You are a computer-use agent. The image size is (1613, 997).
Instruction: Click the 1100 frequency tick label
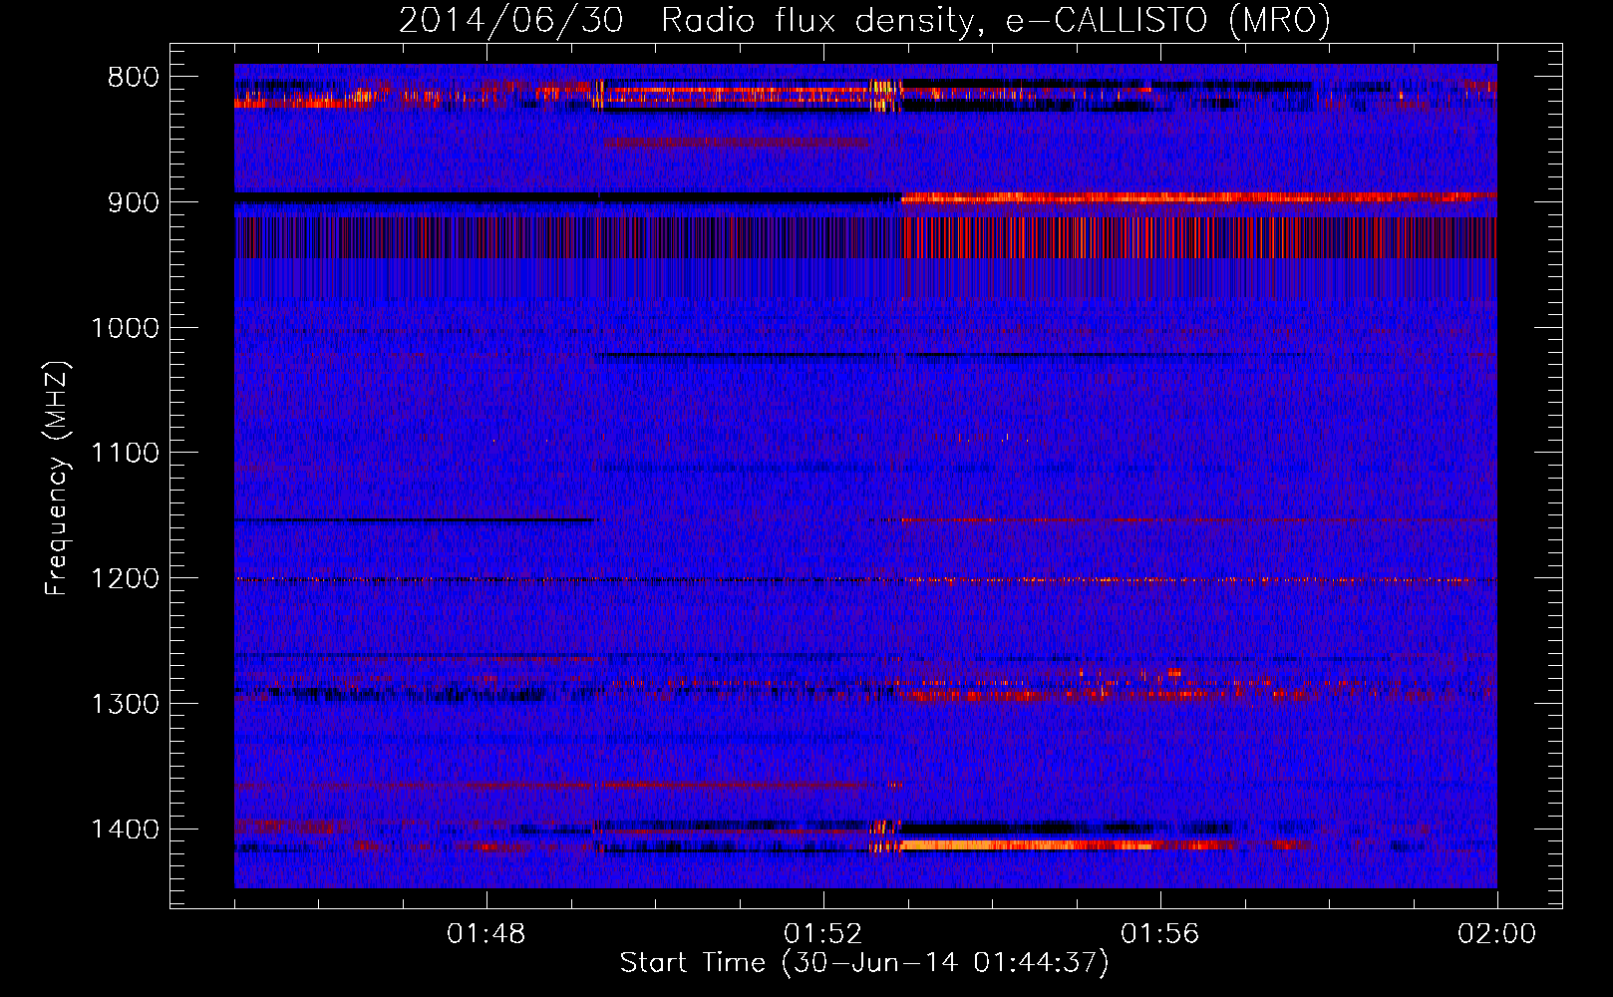(x=125, y=454)
